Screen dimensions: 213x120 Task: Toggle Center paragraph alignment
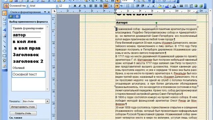click(x=96, y=6)
